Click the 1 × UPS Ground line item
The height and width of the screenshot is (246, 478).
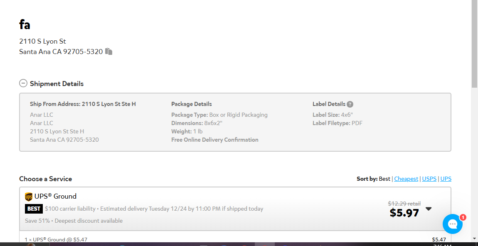[56, 240]
